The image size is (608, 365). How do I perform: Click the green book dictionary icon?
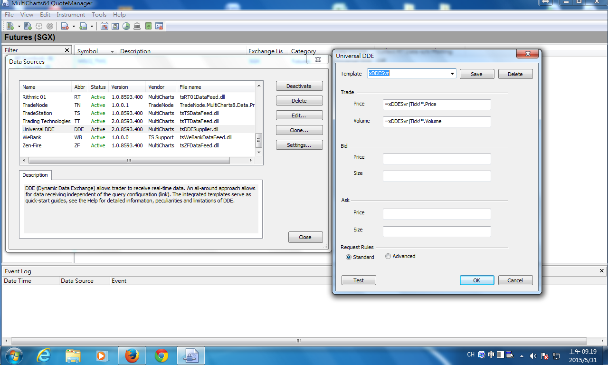[148, 26]
